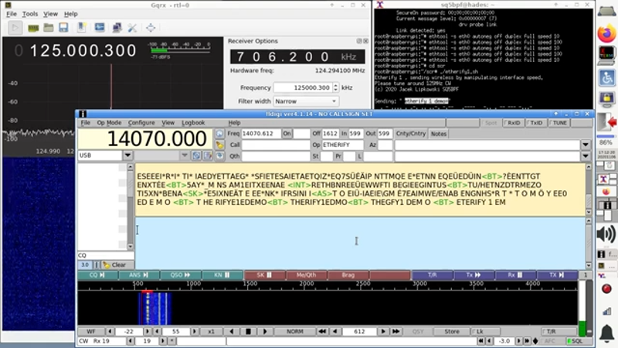Click the receive text pane vertical scrollbar
This screenshot has width=618, height=348.
click(588, 189)
